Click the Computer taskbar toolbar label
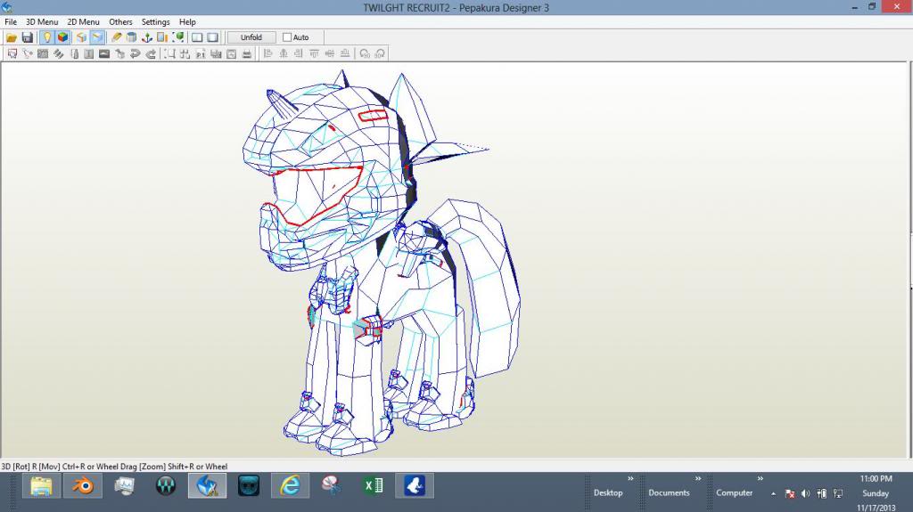The width and height of the screenshot is (913, 512). click(x=735, y=492)
